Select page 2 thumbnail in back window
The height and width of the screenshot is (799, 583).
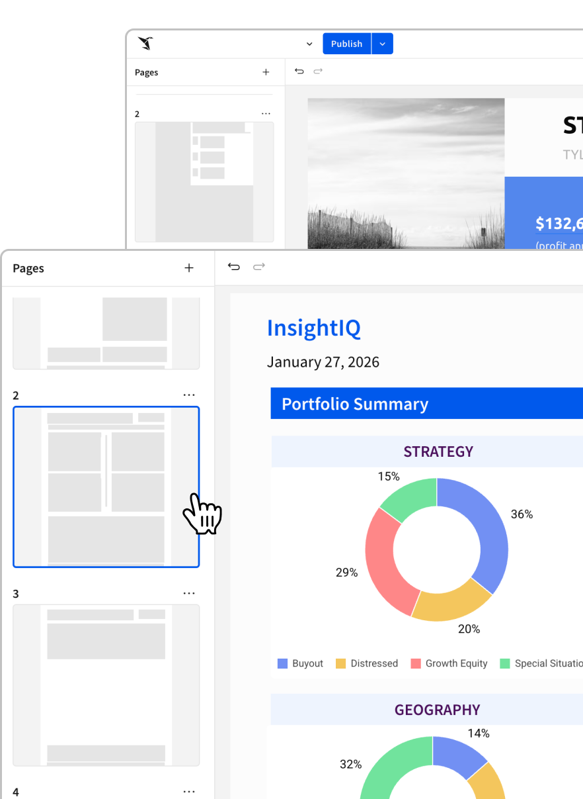(x=204, y=181)
